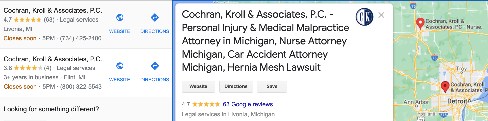Click directions arrow icon for Flint listing
This screenshot has width=488, height=121.
[155, 66]
